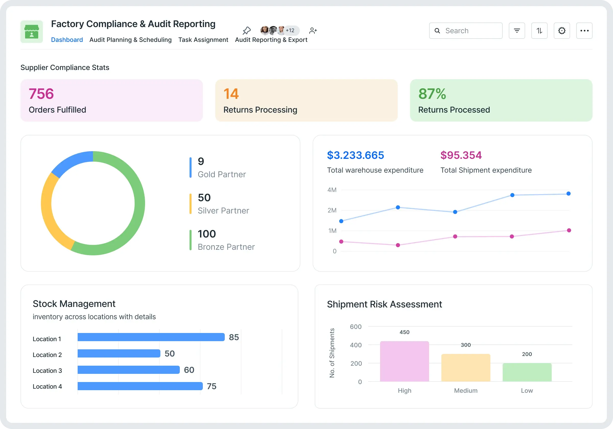
Task: Click the +12 members avatar badge
Action: click(290, 30)
